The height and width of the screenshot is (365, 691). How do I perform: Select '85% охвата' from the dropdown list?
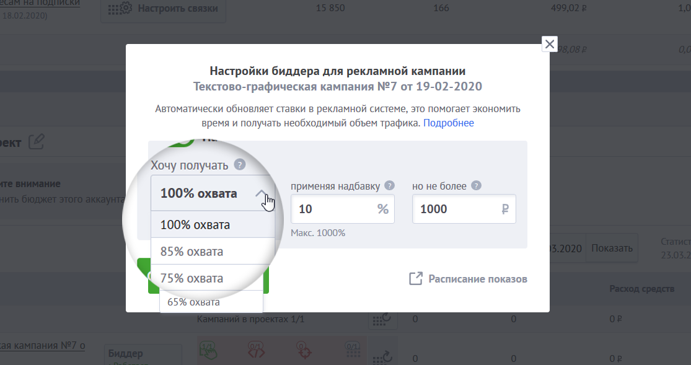(x=191, y=252)
